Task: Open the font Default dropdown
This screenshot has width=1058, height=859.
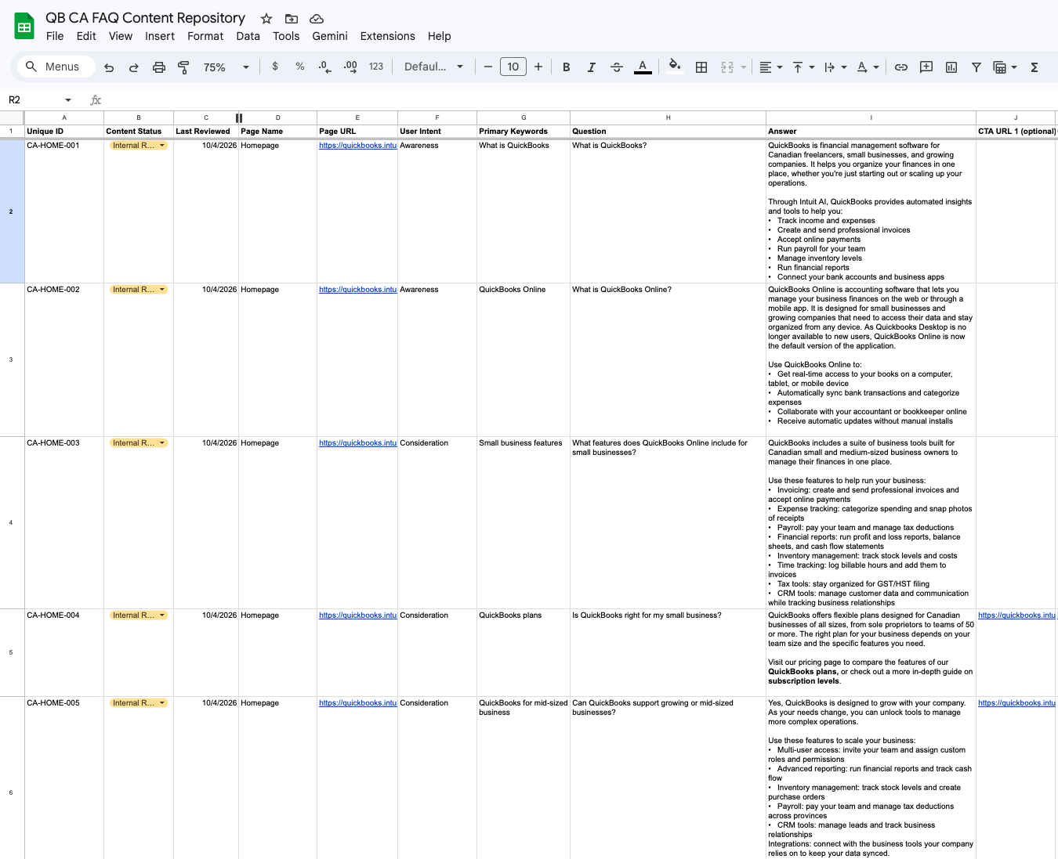Action: point(433,67)
